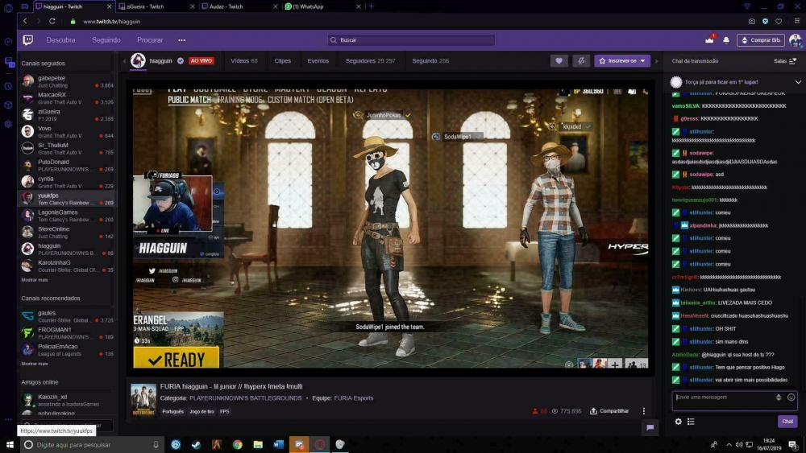The width and height of the screenshot is (806, 453).
Task: Click the Twitch logo home icon
Action: [x=27, y=40]
